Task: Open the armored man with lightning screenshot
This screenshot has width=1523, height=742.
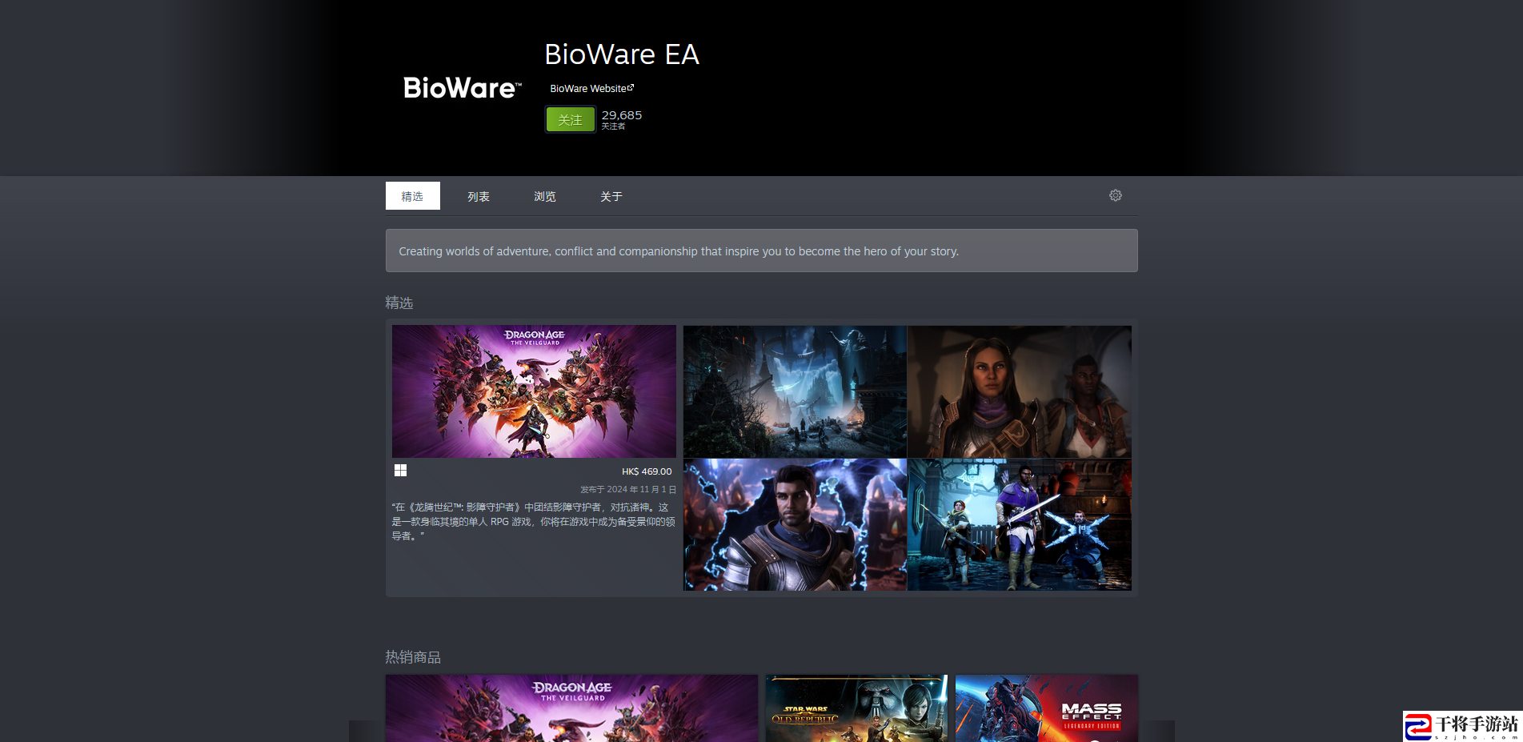Action: [x=795, y=524]
